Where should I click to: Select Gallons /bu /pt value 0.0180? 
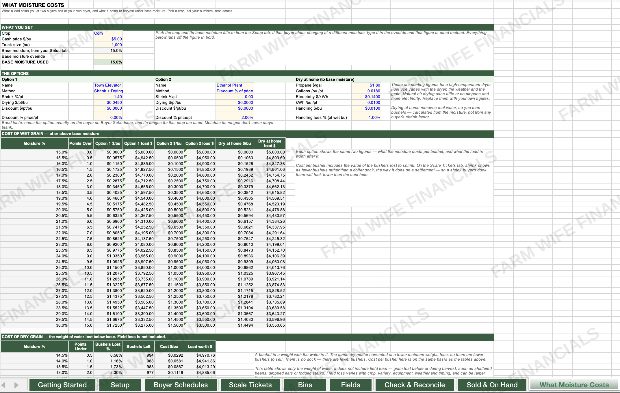pyautogui.click(x=366, y=91)
